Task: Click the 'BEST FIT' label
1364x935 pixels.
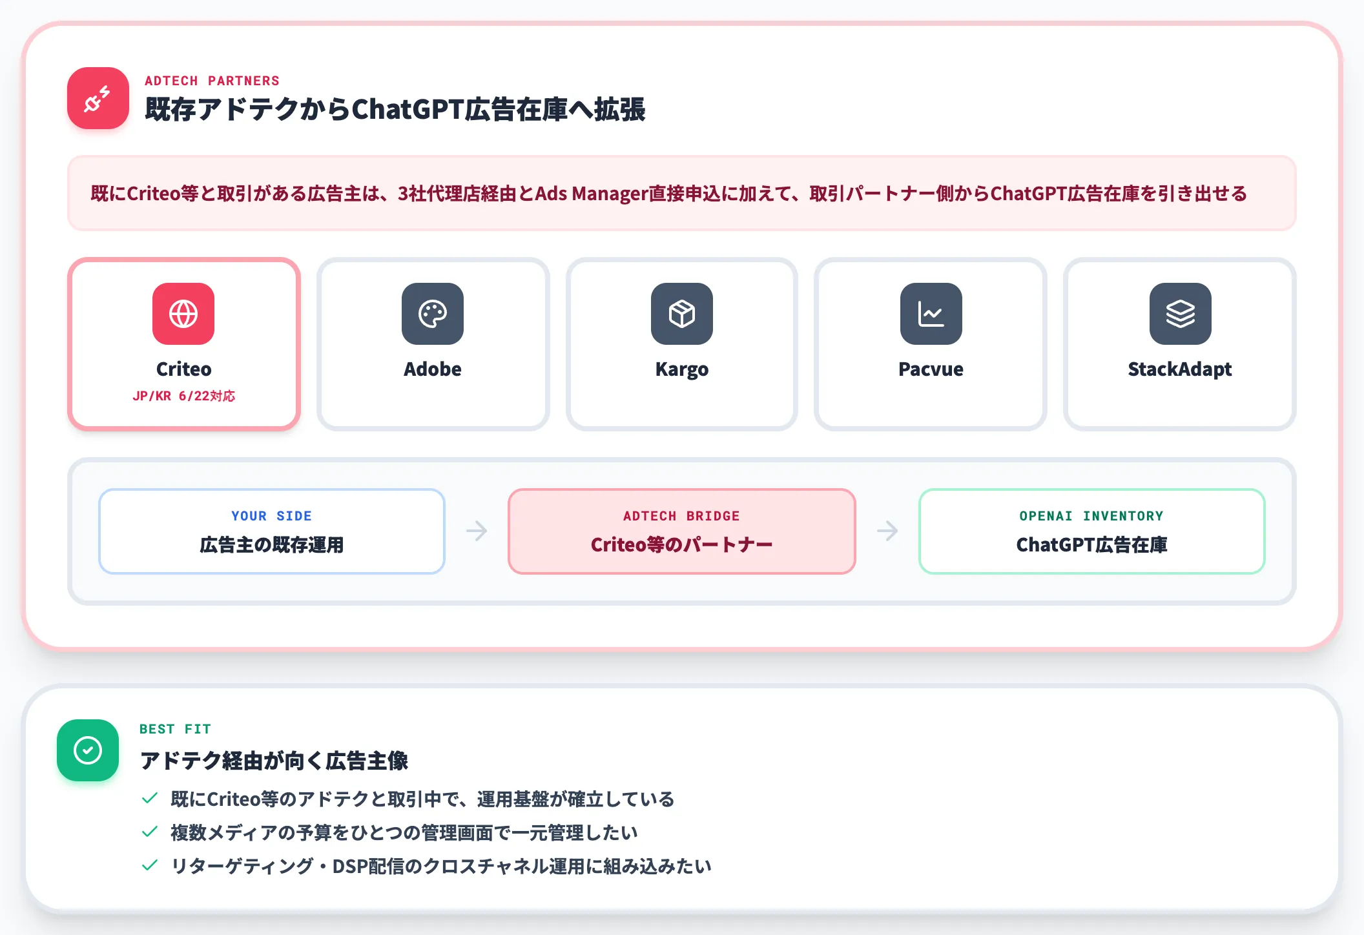Action: point(175,729)
